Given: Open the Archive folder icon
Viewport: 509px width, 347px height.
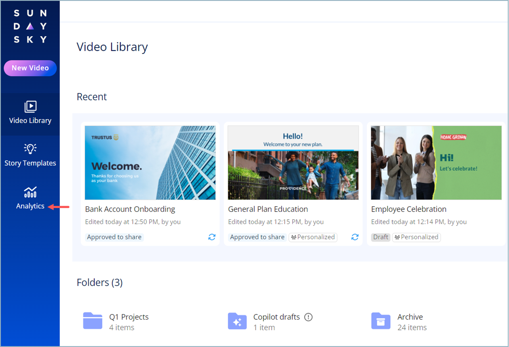Looking at the screenshot, I should coord(381,321).
